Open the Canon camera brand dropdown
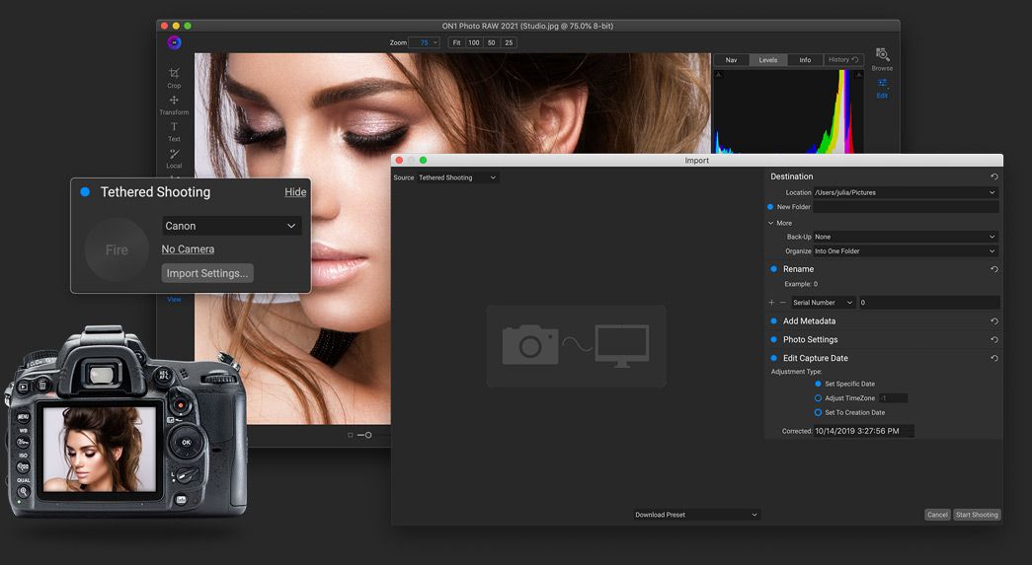1032x565 pixels. [x=232, y=226]
